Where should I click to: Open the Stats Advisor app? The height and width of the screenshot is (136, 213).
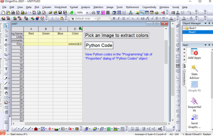pos(194,72)
